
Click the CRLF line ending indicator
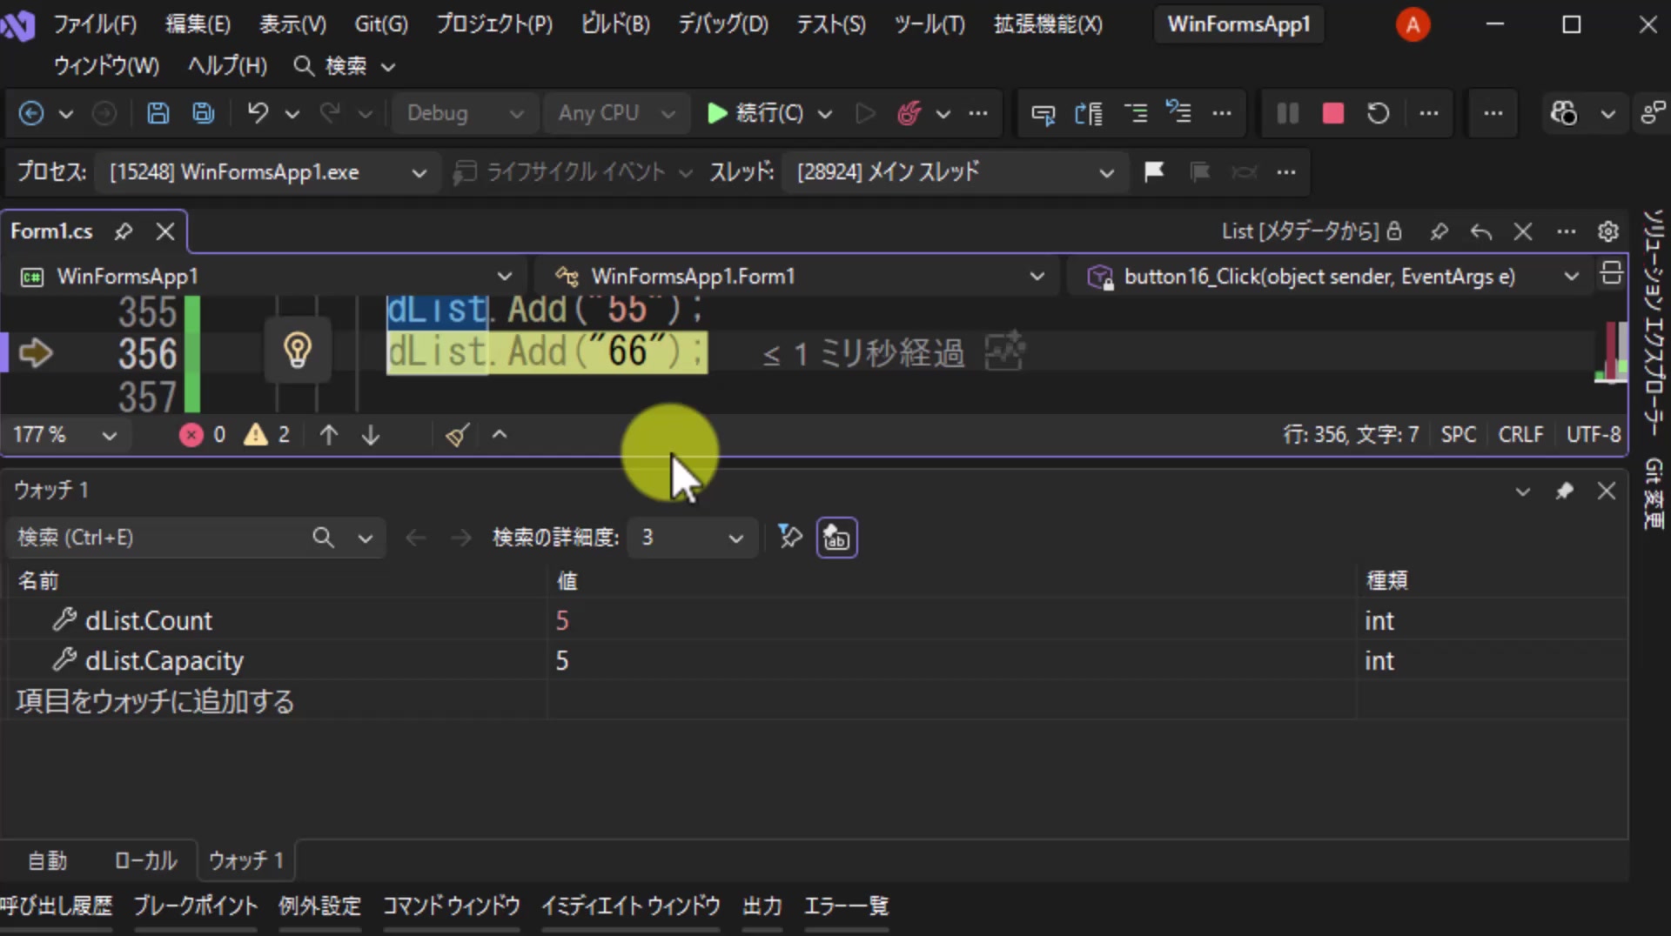click(1520, 434)
